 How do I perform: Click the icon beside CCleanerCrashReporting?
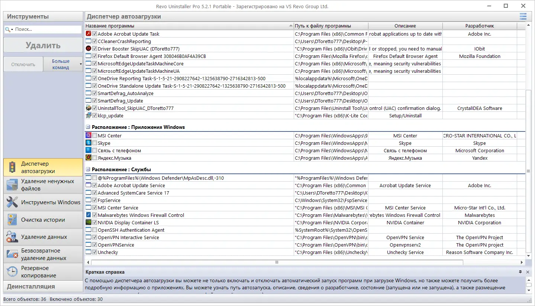coord(88,41)
